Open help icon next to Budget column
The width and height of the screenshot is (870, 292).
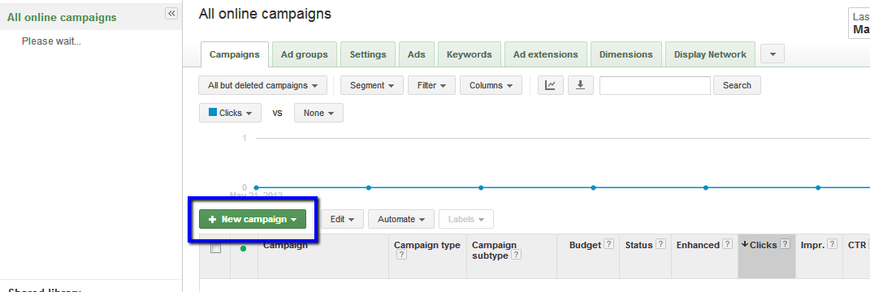(608, 244)
